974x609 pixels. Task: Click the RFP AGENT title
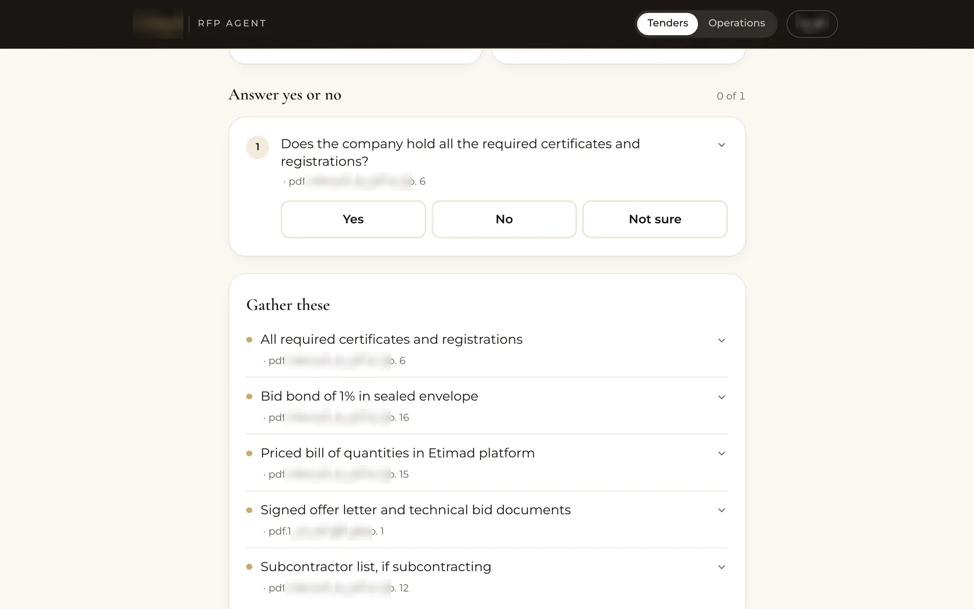(232, 23)
